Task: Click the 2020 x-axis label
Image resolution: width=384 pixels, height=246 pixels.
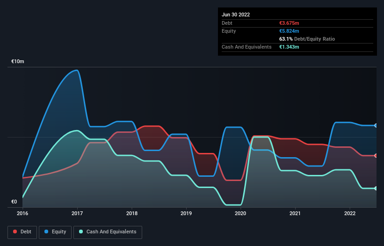Action: (x=240, y=213)
